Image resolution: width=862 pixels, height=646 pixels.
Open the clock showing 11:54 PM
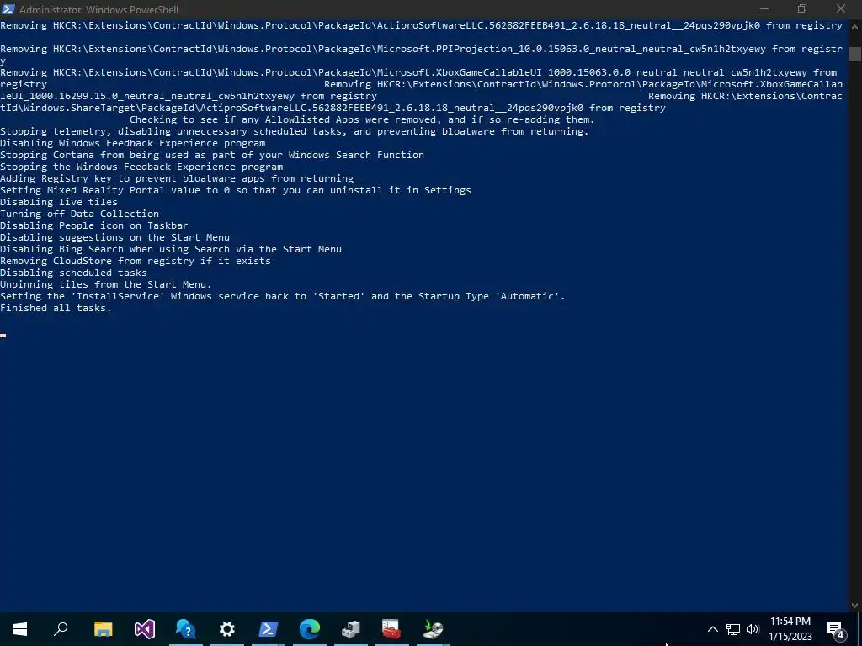pos(790,629)
